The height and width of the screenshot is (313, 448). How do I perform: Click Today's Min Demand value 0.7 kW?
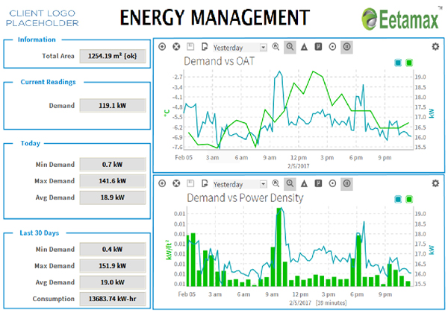113,165
